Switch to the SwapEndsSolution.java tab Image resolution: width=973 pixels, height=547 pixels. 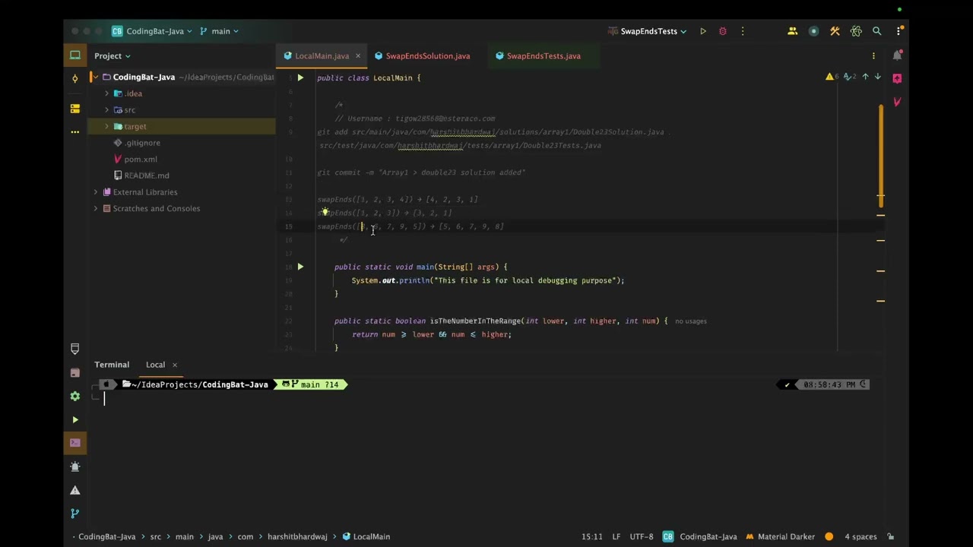[422, 55]
